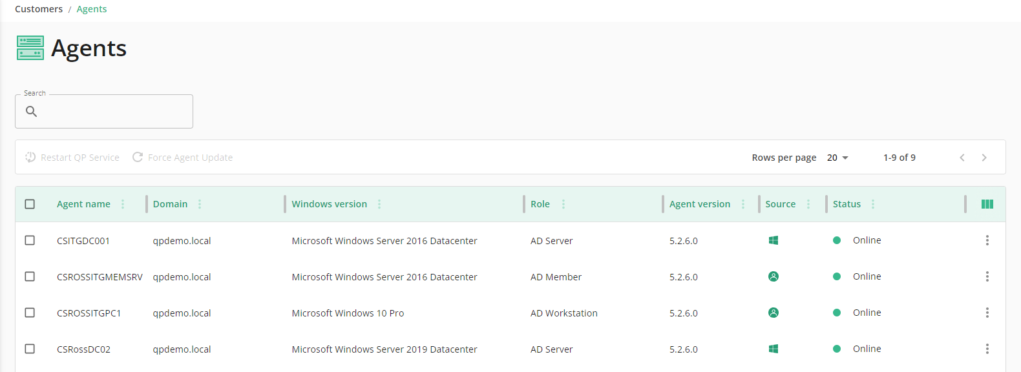The image size is (1021, 372).
Task: Go to previous page of agents
Action: click(962, 158)
